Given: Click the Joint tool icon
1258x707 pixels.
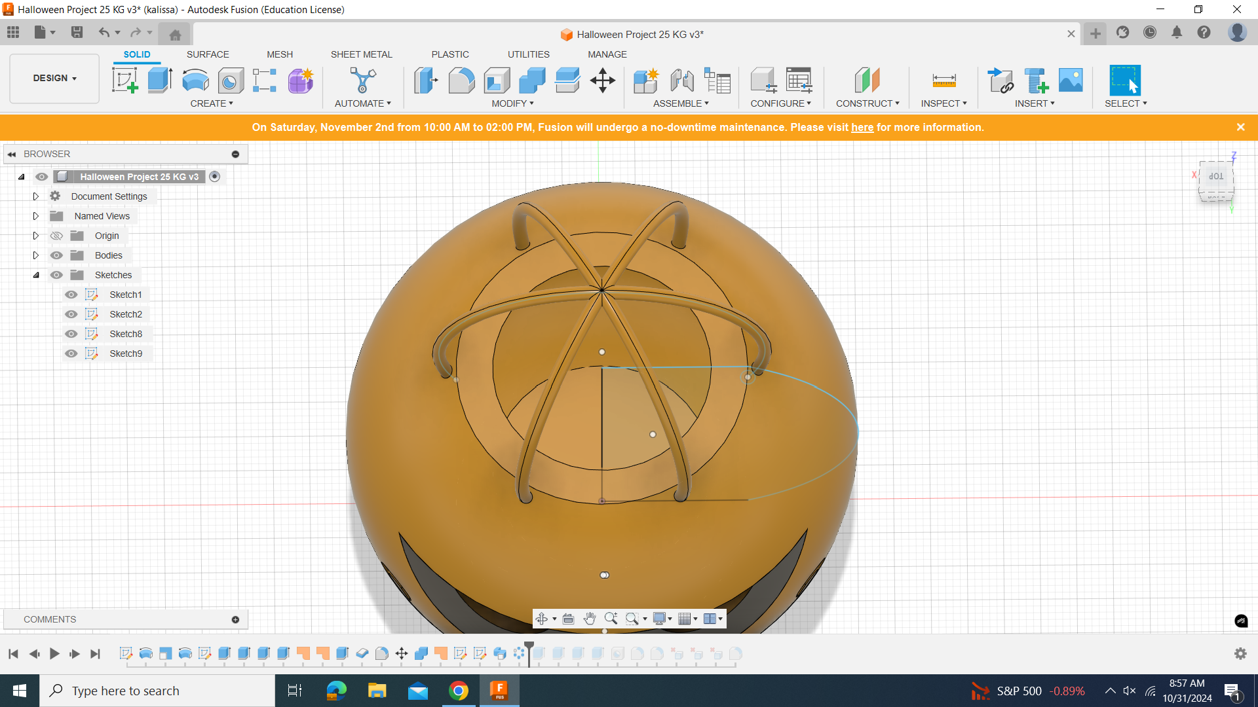Looking at the screenshot, I should click(x=682, y=81).
